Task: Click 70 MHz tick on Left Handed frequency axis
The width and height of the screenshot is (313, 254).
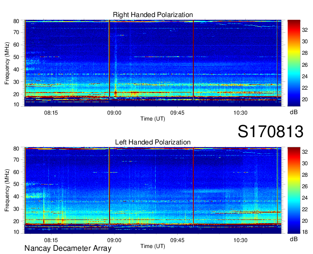Action: tap(16, 160)
